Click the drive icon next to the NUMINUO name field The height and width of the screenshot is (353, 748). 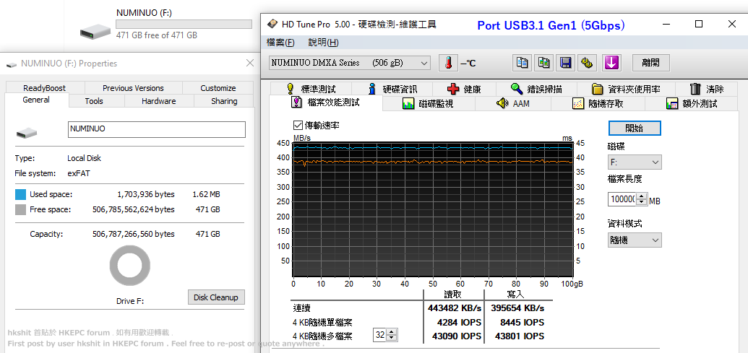pos(27,133)
